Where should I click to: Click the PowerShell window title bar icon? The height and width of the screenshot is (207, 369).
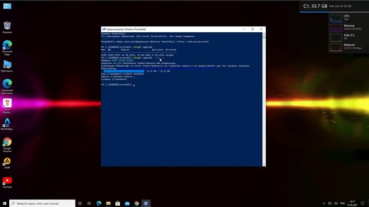point(104,29)
